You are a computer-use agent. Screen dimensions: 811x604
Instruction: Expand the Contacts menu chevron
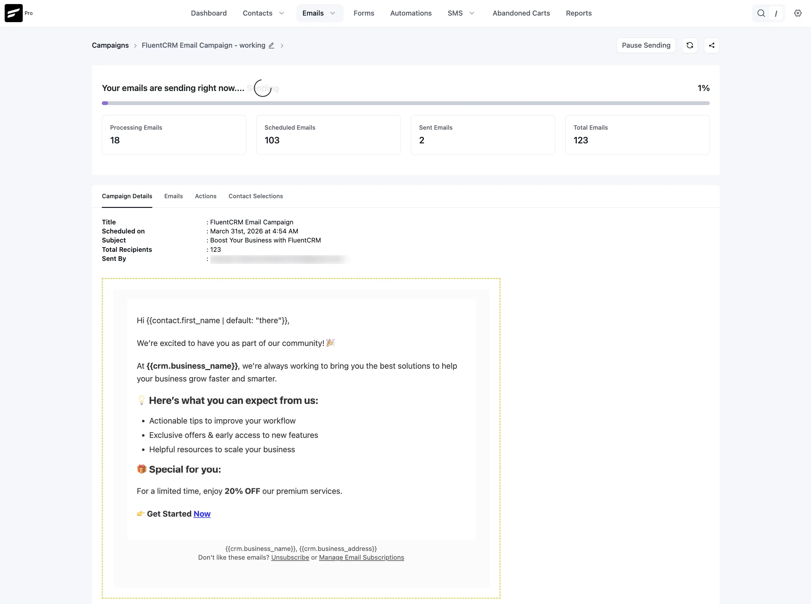[282, 13]
